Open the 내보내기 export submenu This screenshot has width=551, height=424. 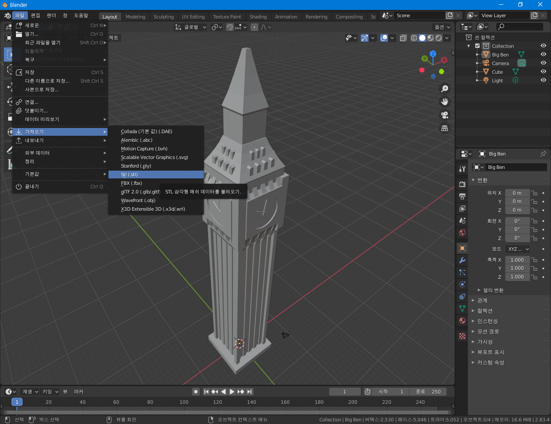[60, 140]
